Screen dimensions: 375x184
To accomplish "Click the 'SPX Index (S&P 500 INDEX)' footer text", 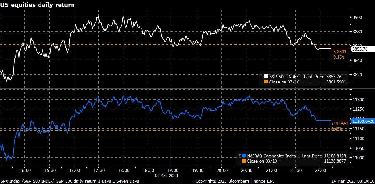I will coord(27,181).
